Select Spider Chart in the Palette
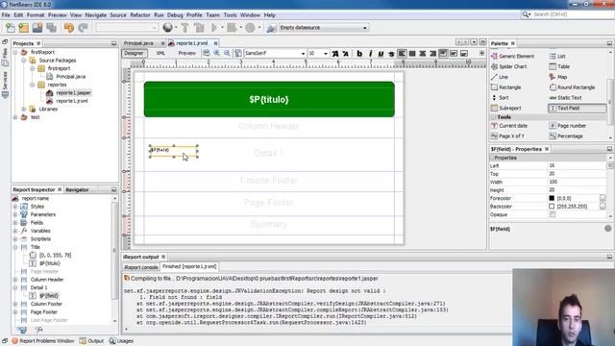The width and height of the screenshot is (615, 346). click(x=512, y=66)
